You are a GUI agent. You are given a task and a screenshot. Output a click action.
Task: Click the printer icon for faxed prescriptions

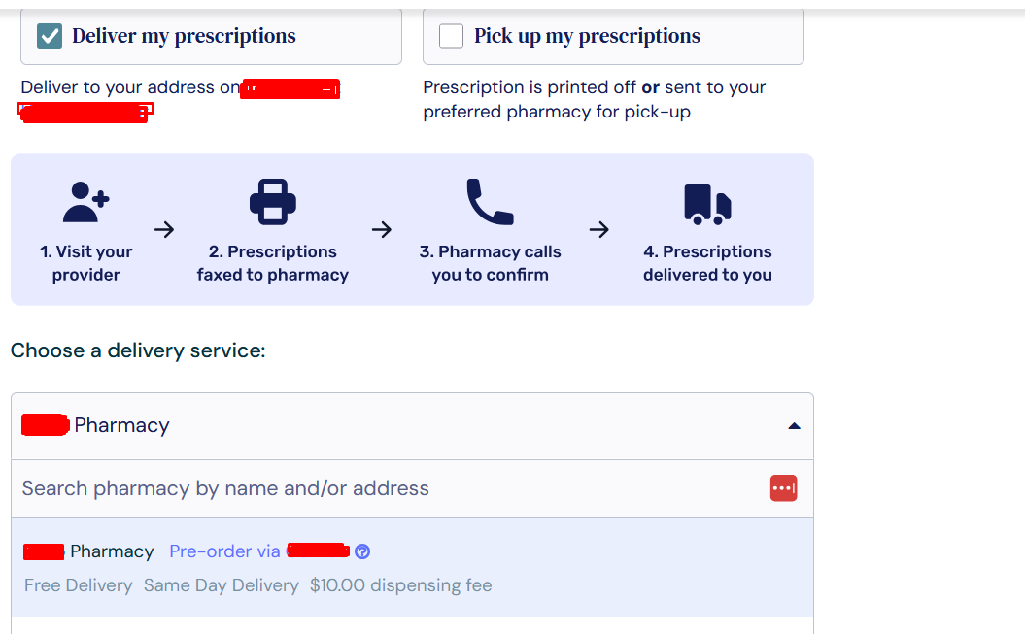point(273,202)
